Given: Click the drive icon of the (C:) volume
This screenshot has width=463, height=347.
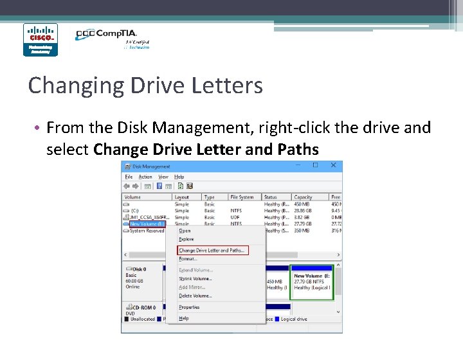Looking at the screenshot, I should (127, 211).
